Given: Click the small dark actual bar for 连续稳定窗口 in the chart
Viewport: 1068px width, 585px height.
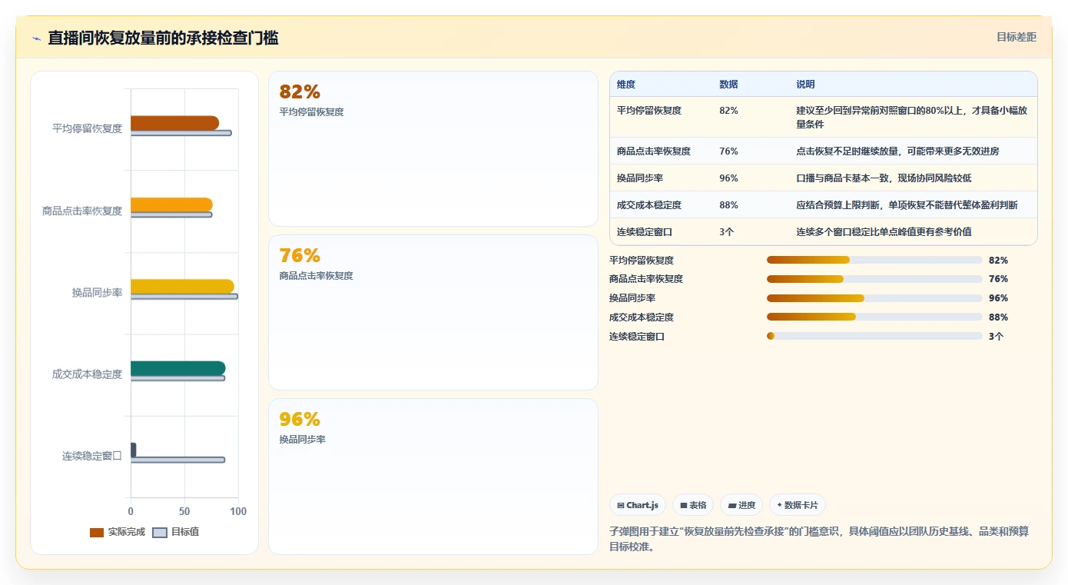Looking at the screenshot, I should pyautogui.click(x=133, y=450).
